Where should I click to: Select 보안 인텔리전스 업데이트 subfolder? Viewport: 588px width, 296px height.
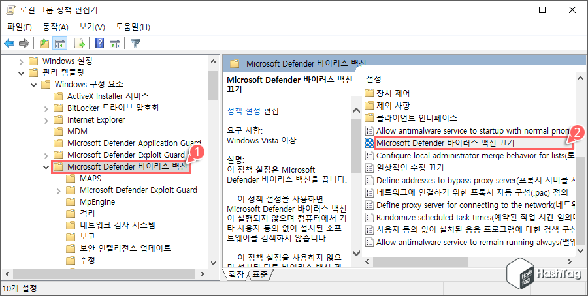(x=125, y=248)
